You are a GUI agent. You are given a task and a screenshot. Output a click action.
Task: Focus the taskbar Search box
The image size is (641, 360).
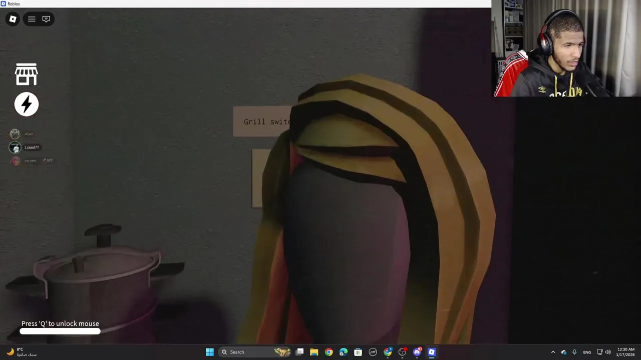tap(255, 352)
